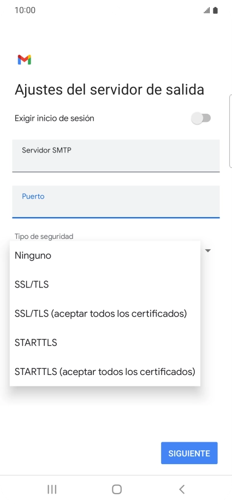The image size is (232, 504).
Task: Choose the STARTTLS option
Action: point(105,343)
